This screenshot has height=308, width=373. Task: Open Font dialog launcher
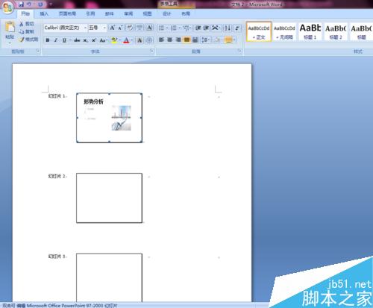tap(152, 51)
